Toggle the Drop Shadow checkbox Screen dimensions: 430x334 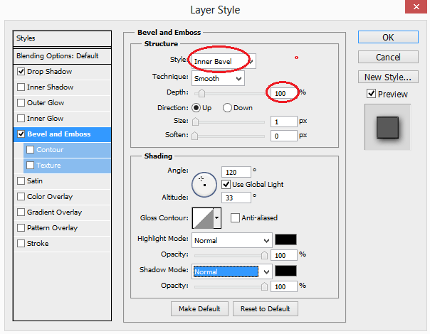(x=21, y=72)
